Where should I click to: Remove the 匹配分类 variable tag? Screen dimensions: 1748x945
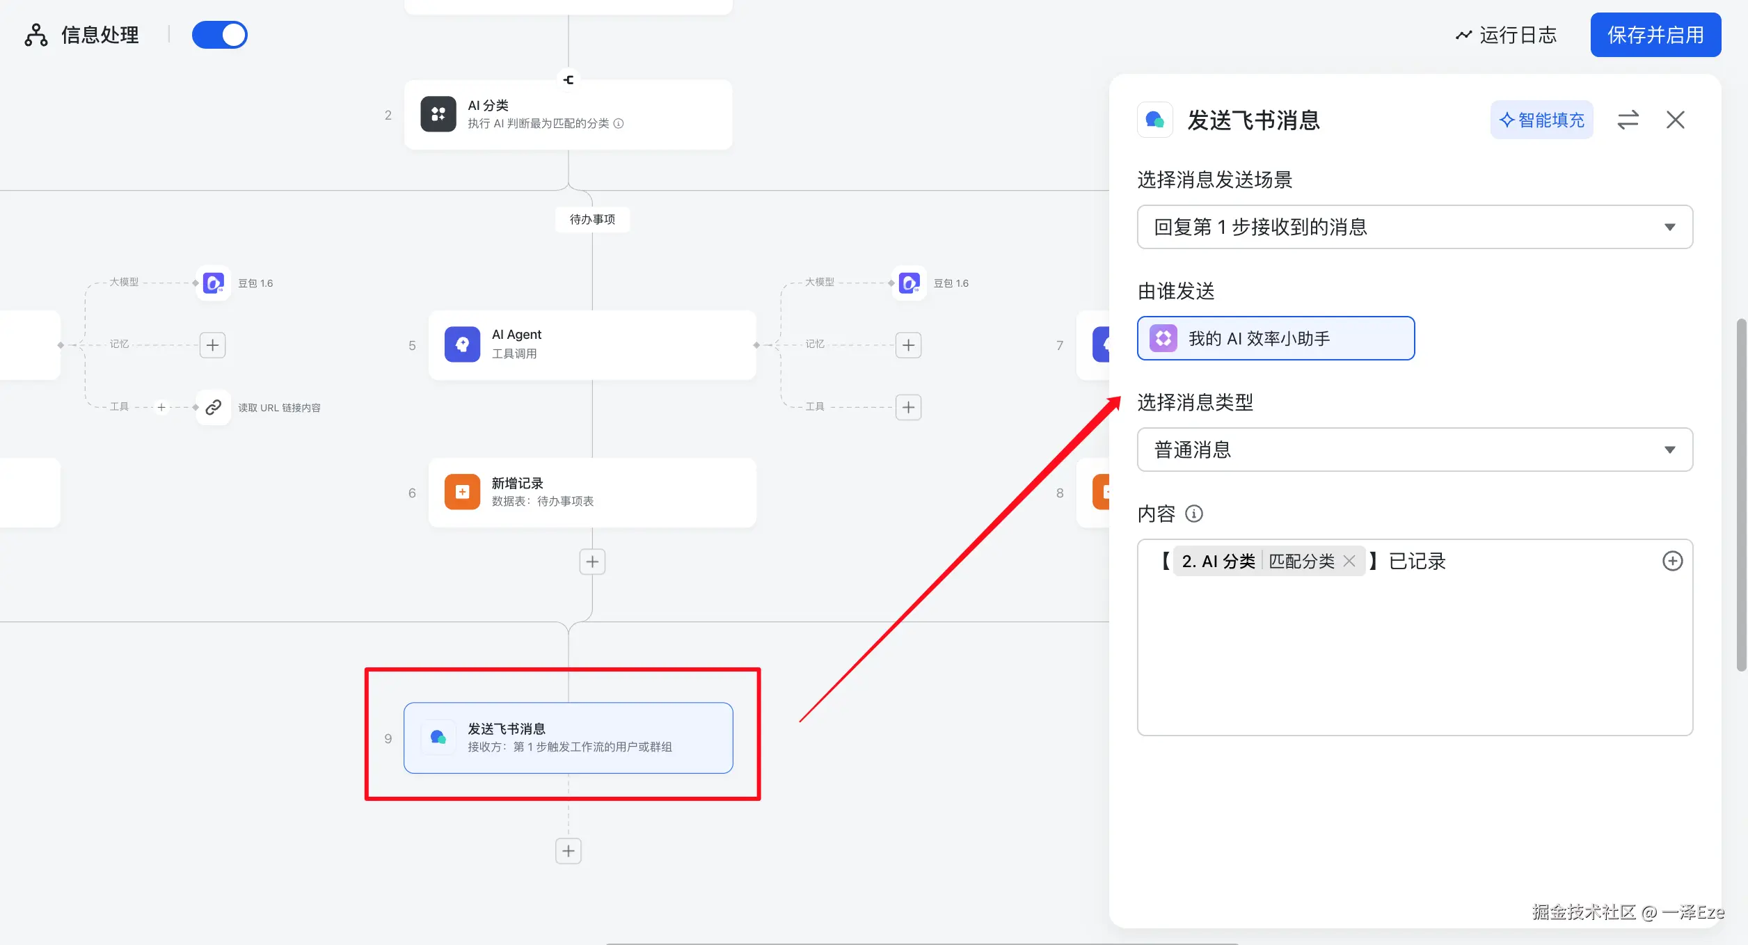[x=1349, y=561]
